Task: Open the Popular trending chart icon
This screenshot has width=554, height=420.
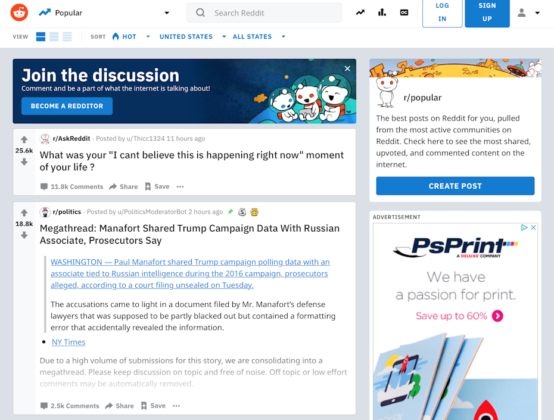Action: click(360, 13)
